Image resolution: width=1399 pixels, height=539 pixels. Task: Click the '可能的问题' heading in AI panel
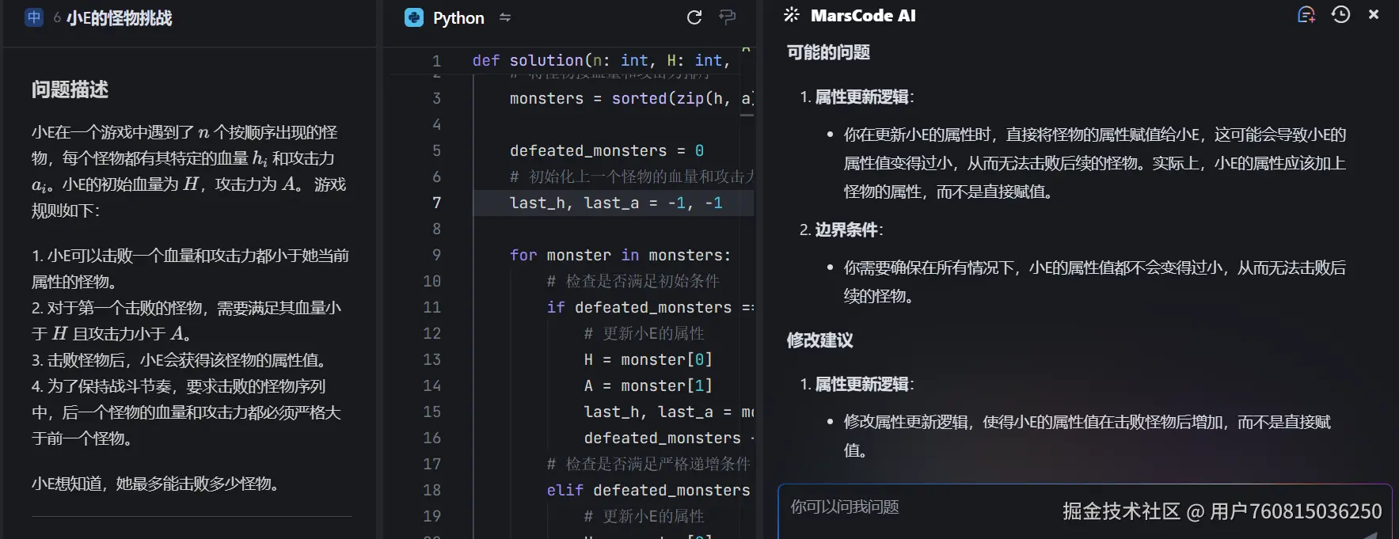828,52
